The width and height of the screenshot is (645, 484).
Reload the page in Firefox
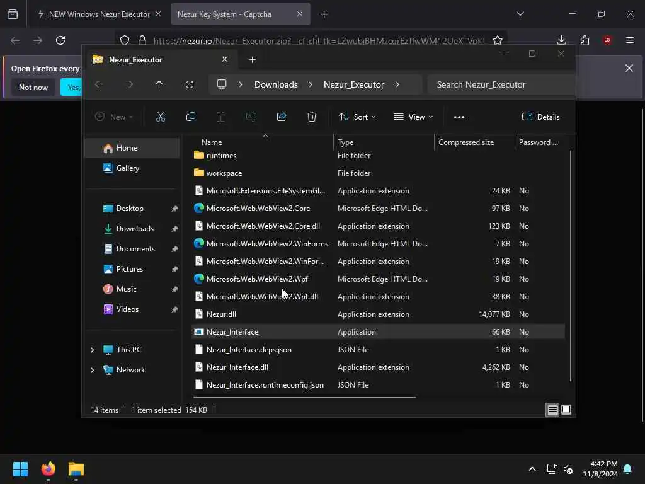coord(60,40)
